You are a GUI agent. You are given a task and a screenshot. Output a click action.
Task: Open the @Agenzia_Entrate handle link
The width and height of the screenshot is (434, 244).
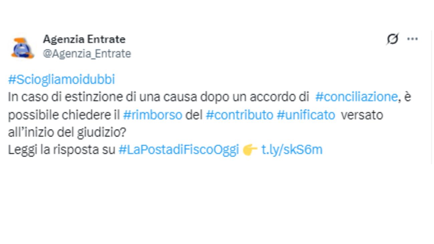coord(87,53)
